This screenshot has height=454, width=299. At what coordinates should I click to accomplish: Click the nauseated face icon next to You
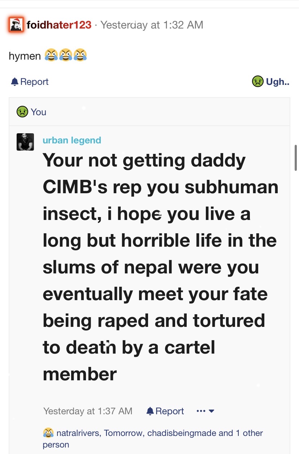click(22, 112)
